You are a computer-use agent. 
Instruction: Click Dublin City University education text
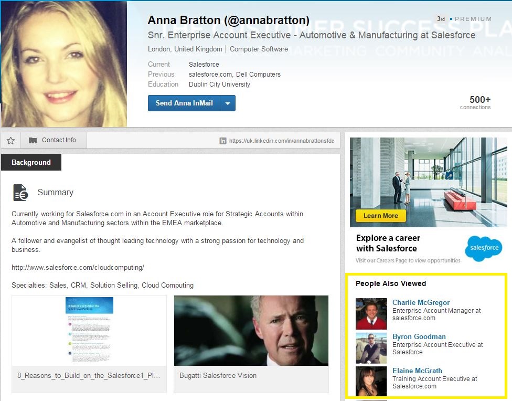click(219, 85)
